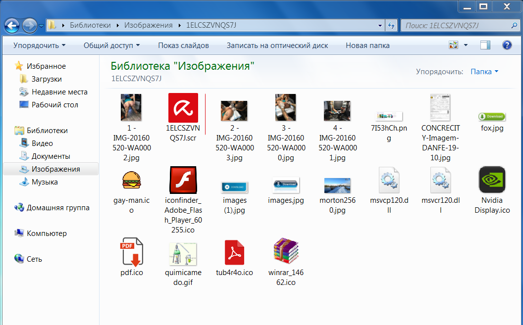Select the msvcp120.dll file icon
Screen dimensions: 523x325
[389, 180]
